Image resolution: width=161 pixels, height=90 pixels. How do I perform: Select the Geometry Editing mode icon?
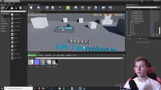(x=21, y=8)
